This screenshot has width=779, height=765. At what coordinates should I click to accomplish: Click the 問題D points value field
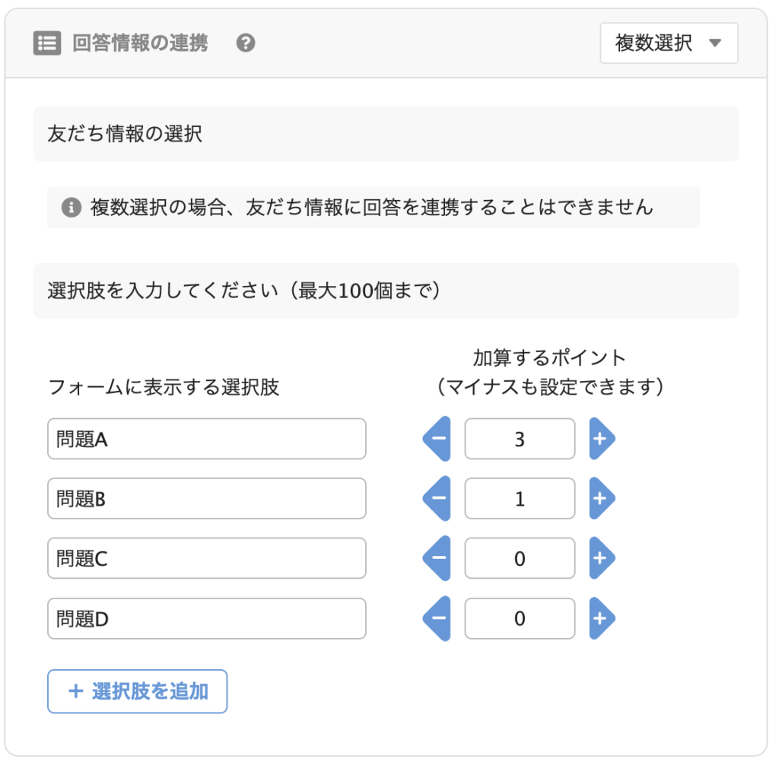tap(520, 618)
